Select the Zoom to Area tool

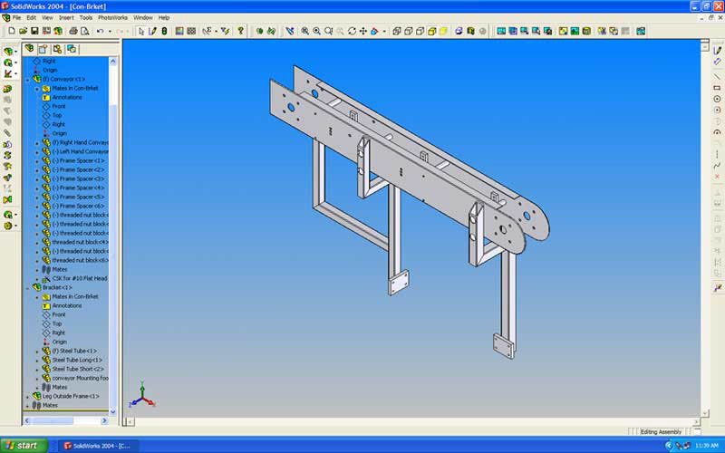coord(316,31)
